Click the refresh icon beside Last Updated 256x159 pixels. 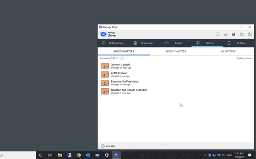pos(122,58)
